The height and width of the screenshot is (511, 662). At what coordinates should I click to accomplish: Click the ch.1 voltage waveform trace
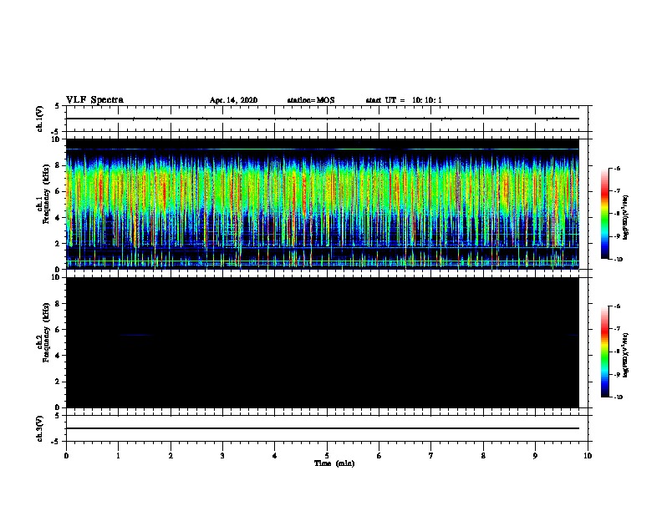tap(323, 119)
